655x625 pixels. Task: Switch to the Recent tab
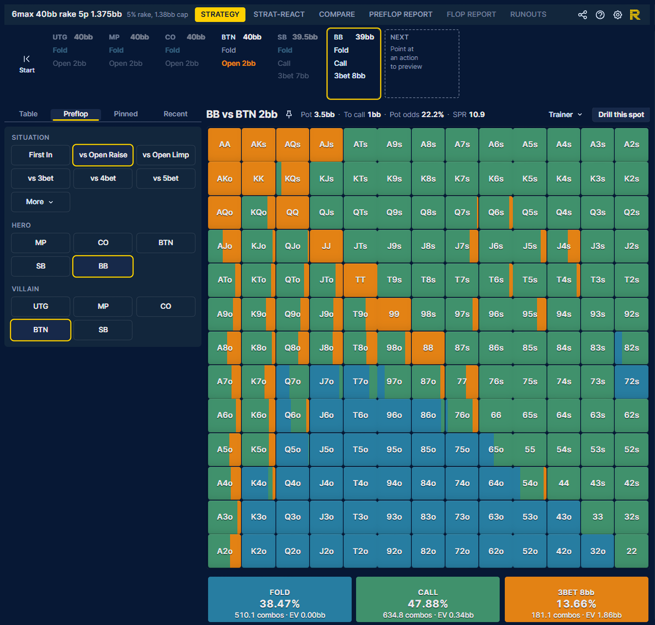pyautogui.click(x=175, y=114)
